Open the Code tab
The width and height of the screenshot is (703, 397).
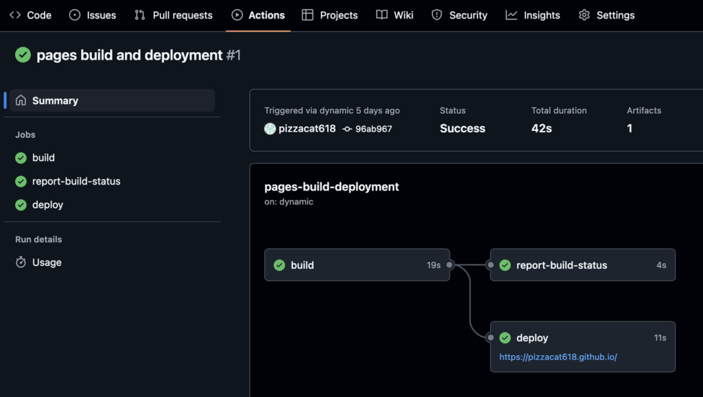pos(30,15)
